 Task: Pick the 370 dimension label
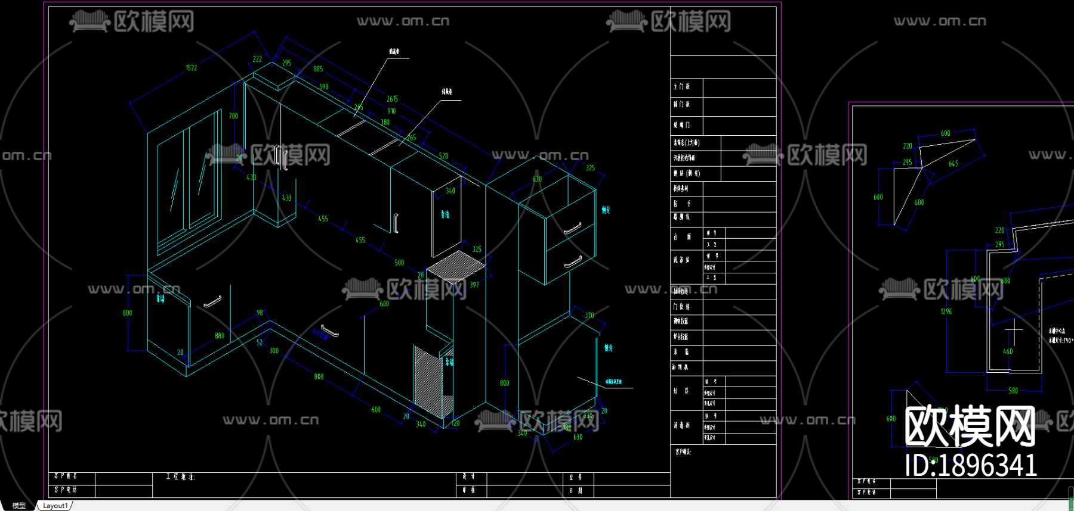click(589, 316)
